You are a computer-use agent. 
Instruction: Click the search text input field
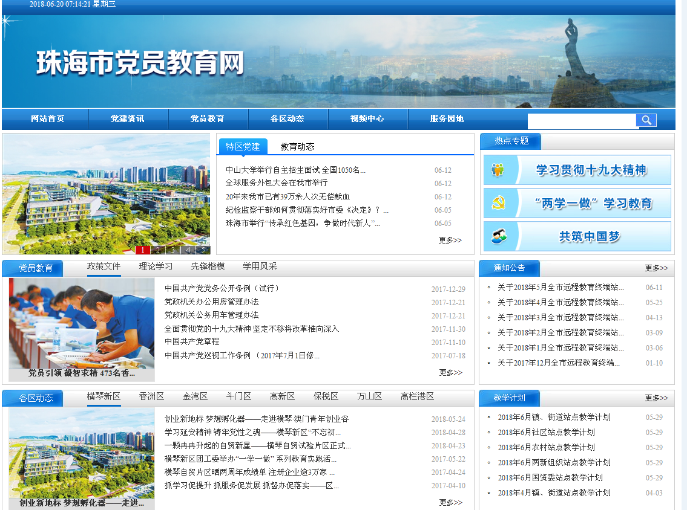tap(581, 121)
